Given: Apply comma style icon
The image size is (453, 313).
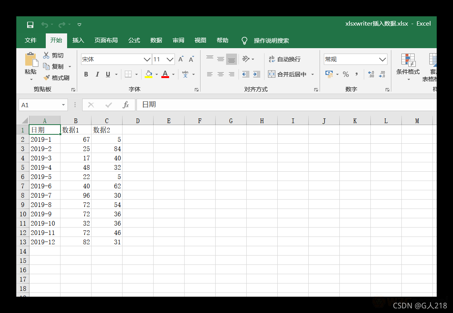Looking at the screenshot, I should pyautogui.click(x=357, y=74).
